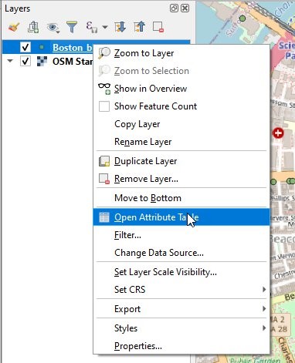Screen dimensions: 295x363
Task: Select the OSM Standard layer name
Action: click(x=73, y=62)
